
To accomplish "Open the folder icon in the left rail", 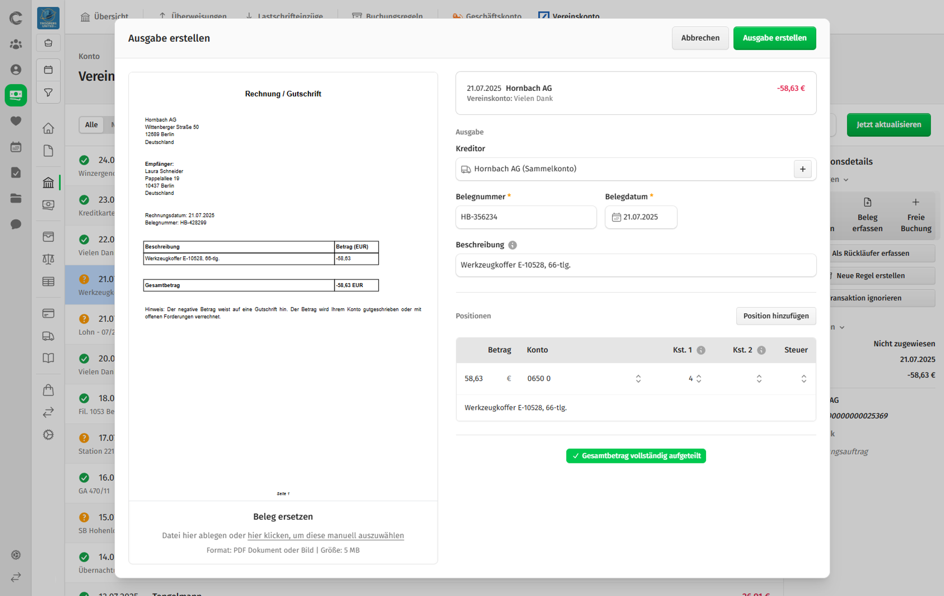I will [x=16, y=198].
